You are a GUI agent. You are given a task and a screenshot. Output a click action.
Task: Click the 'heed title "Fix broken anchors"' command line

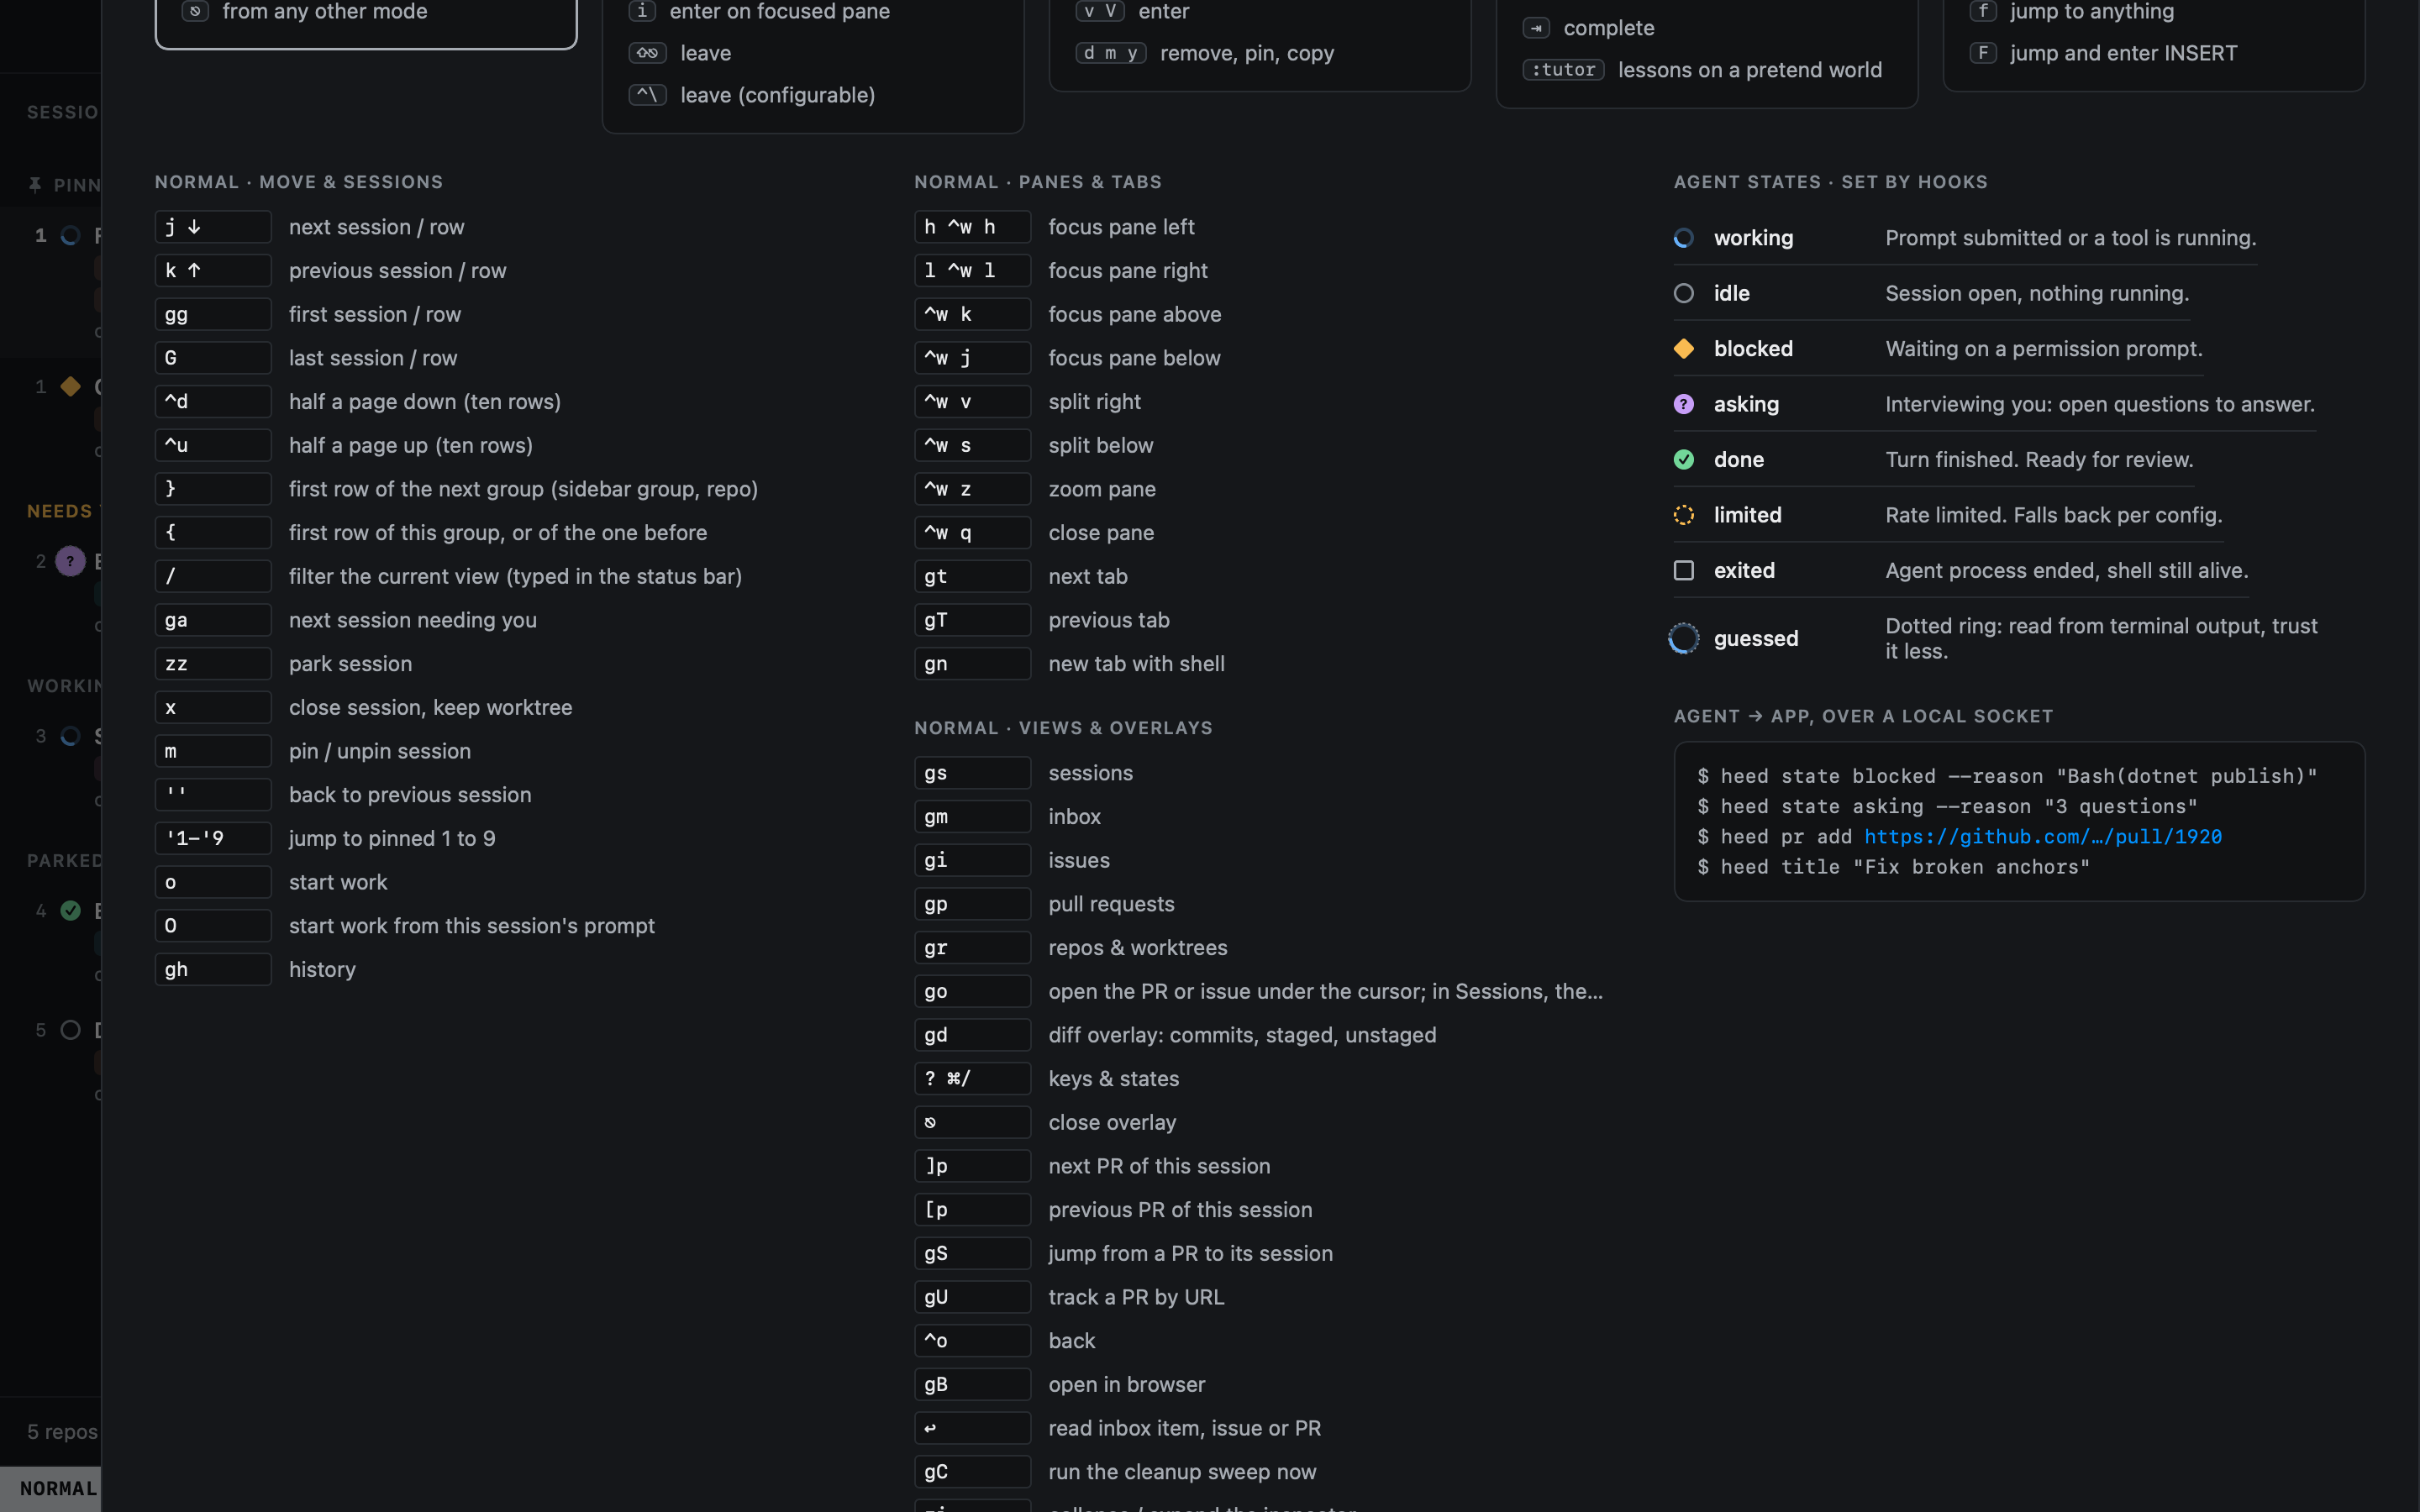1893,867
